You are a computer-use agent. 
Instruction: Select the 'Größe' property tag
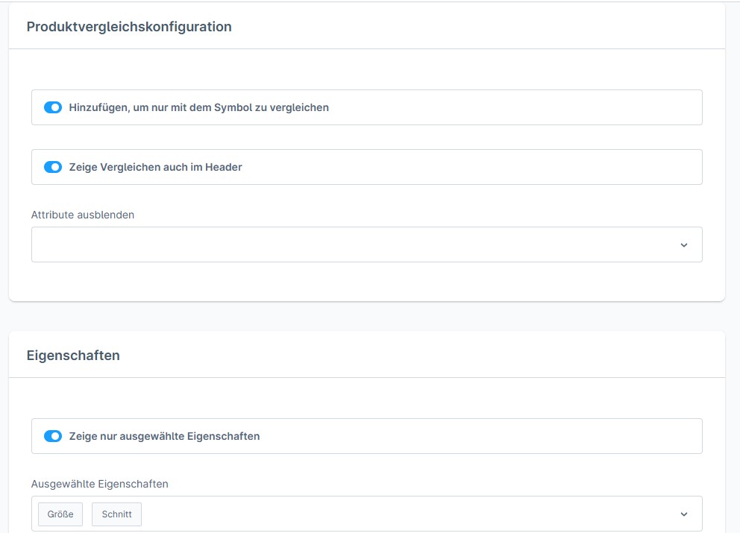coord(60,514)
